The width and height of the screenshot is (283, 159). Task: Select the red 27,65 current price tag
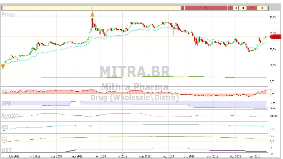(x=276, y=37)
